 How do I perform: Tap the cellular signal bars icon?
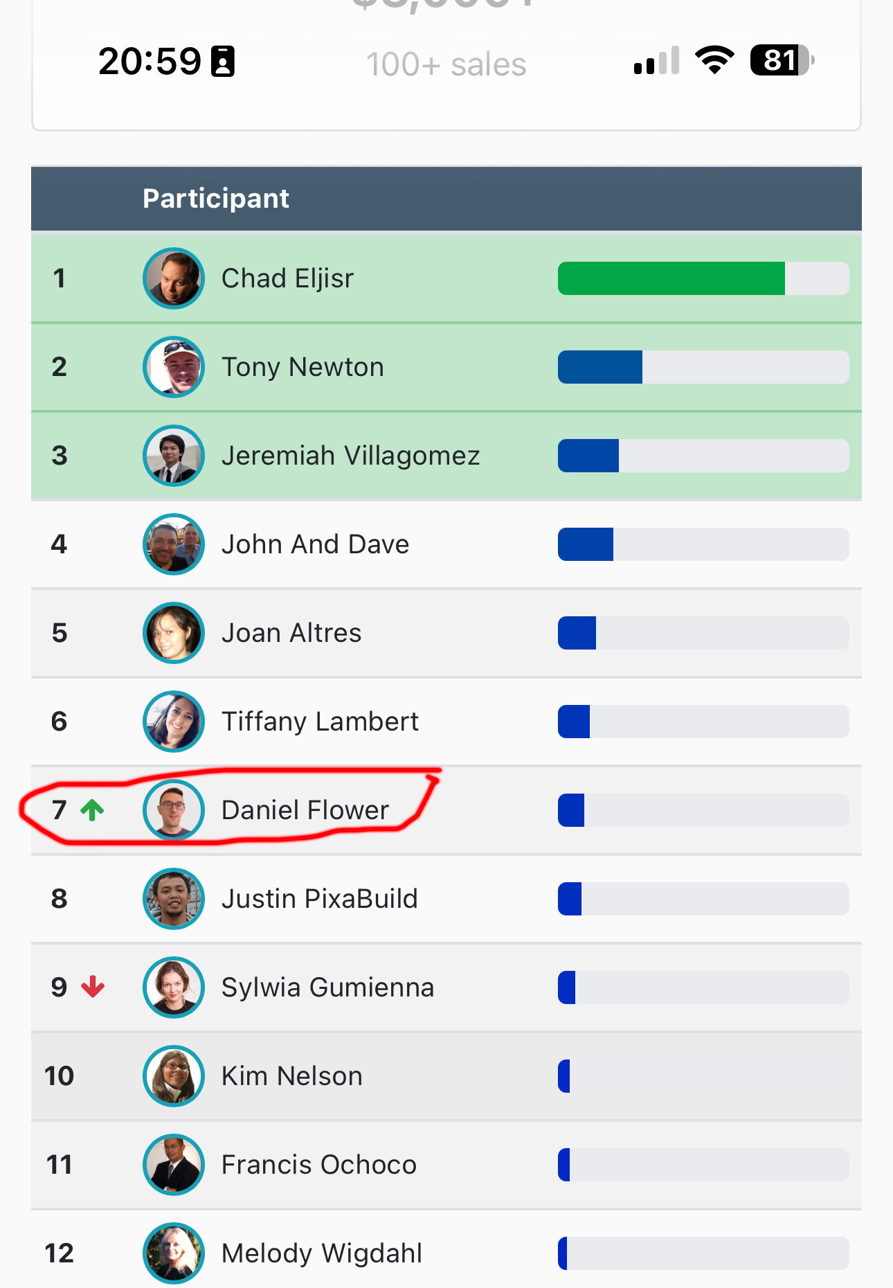656,61
